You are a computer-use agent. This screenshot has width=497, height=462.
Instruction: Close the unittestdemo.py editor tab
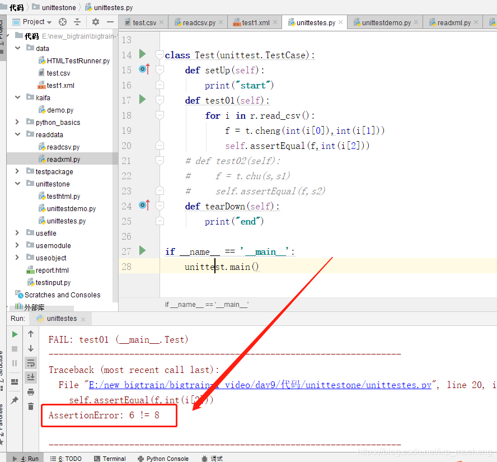coord(416,22)
